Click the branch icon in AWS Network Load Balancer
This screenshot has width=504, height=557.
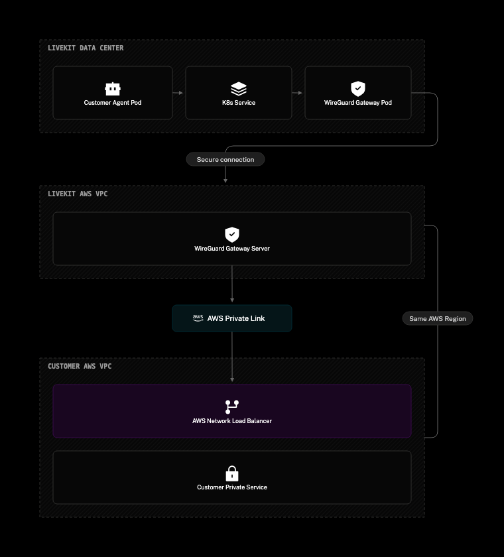(x=232, y=407)
